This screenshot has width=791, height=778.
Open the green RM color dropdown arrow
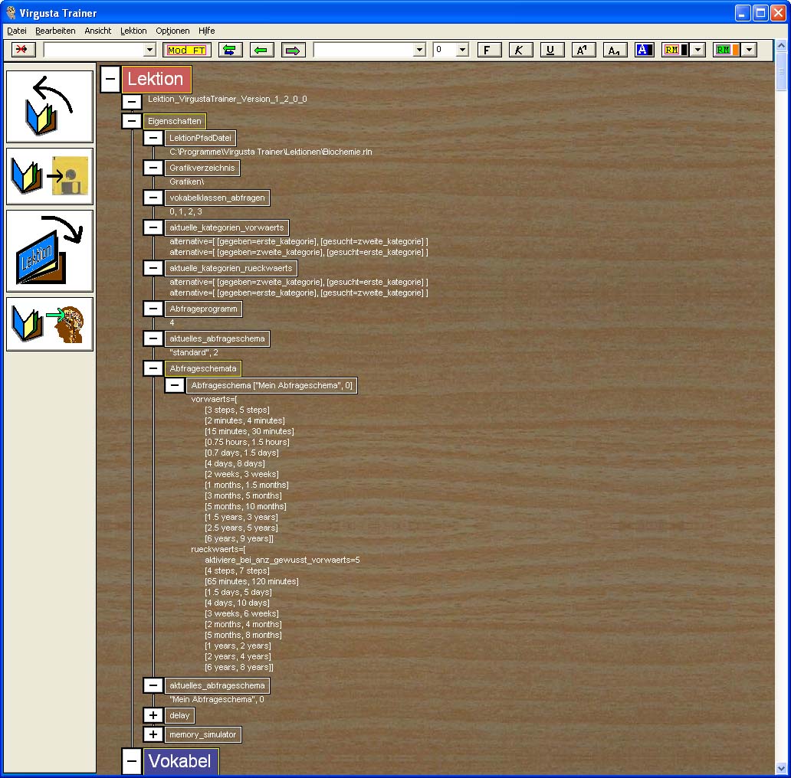[749, 50]
